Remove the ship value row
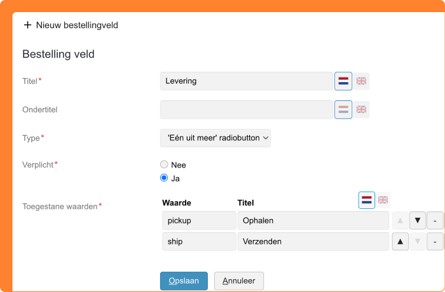Viewport: 445px width, 292px height. tap(435, 242)
